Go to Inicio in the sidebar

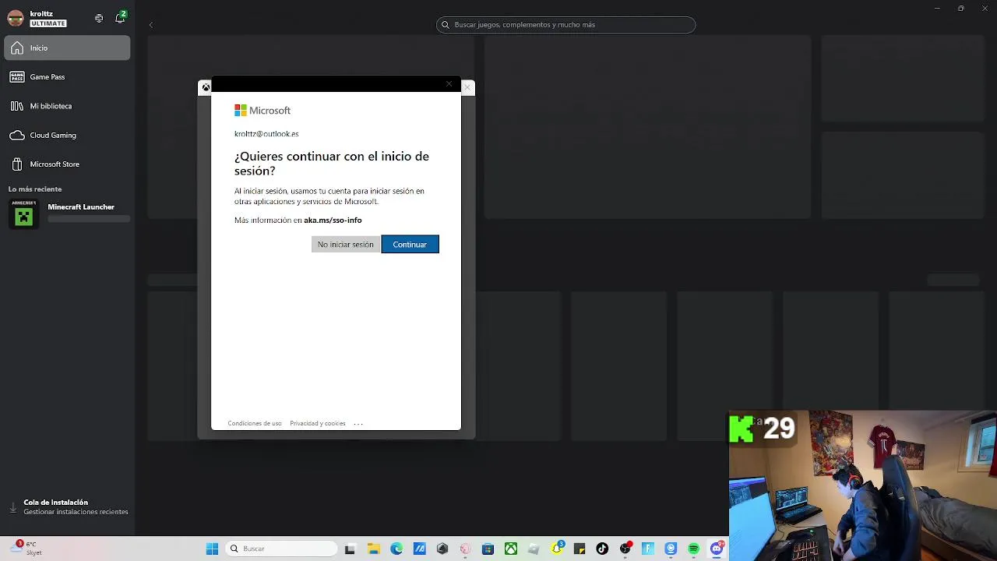pos(67,48)
